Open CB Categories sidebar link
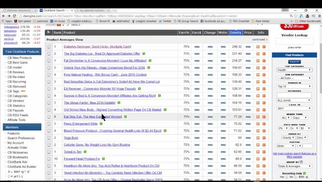This screenshot has height=182, width=322. click(x=17, y=96)
